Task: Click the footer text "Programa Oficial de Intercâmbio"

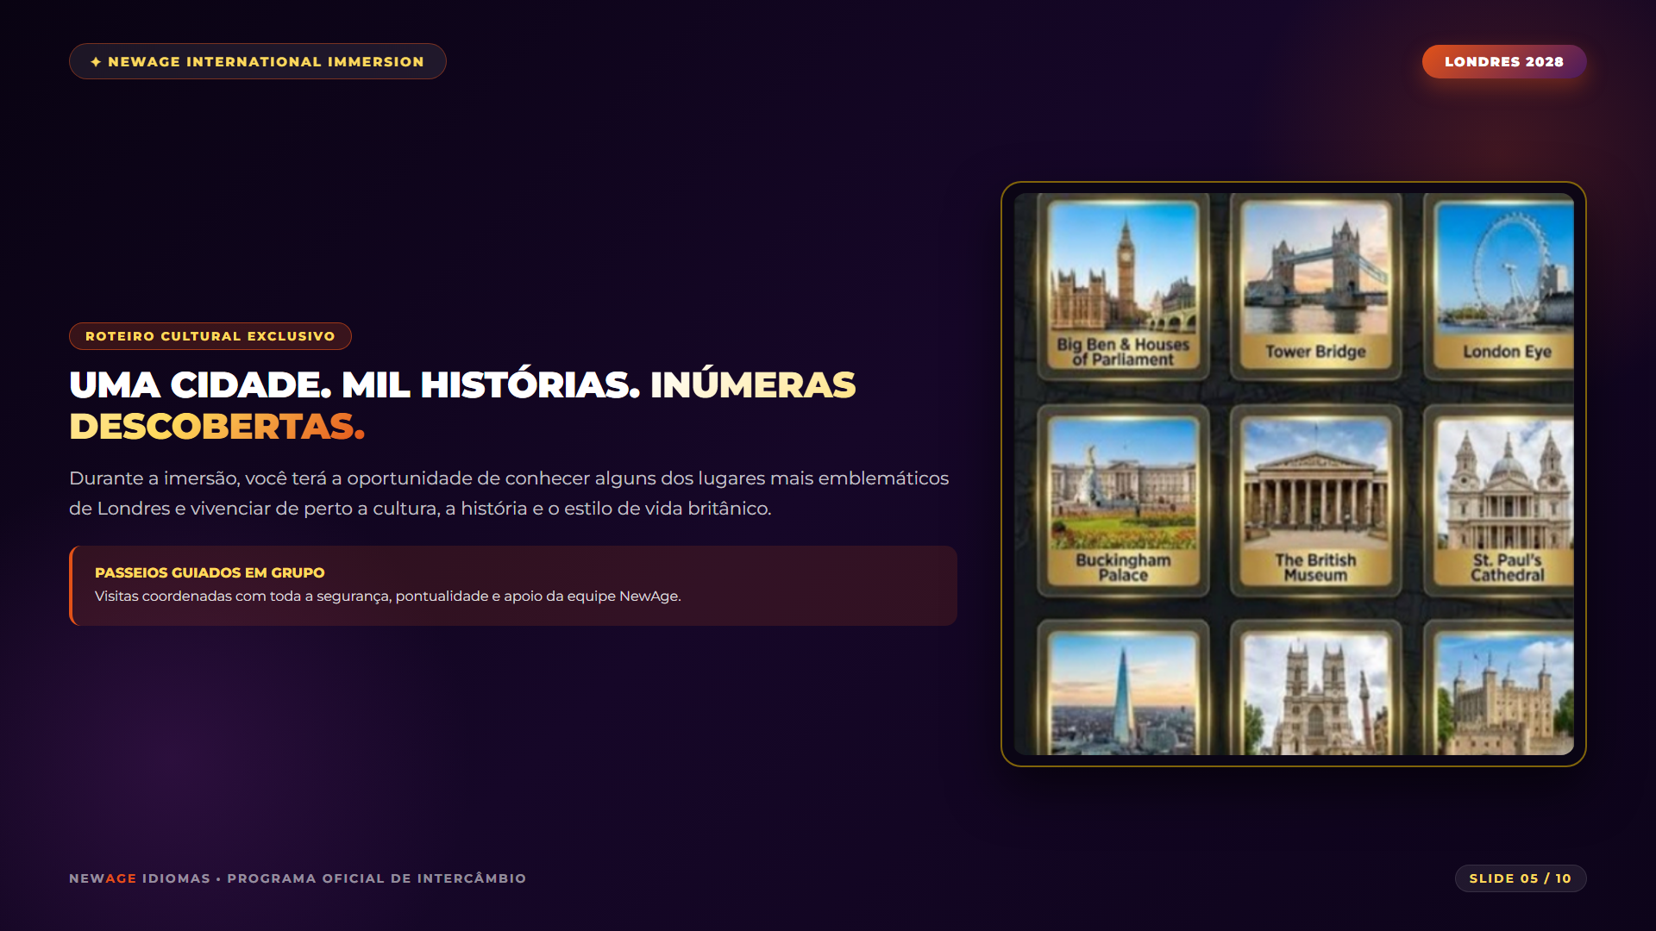Action: pos(376,878)
